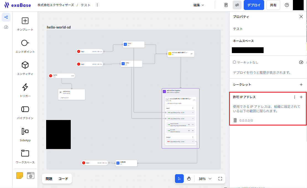Viewport: 307px width, 188px height.
Task: Open the help question-mark icon
Action: pyautogui.click(x=287, y=5)
